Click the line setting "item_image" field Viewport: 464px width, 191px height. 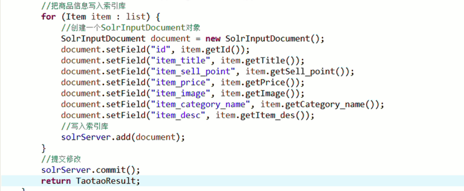[x=183, y=94]
